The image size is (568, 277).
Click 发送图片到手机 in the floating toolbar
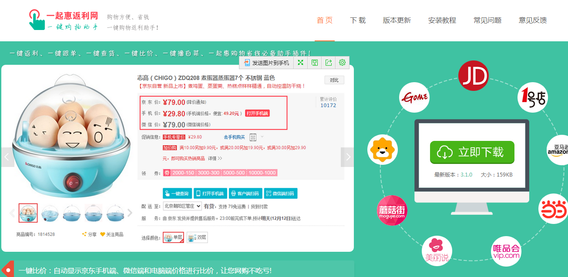[x=266, y=63]
